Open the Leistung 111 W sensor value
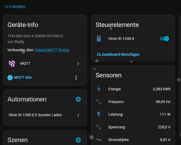This screenshot has height=145, width=181. point(165,114)
